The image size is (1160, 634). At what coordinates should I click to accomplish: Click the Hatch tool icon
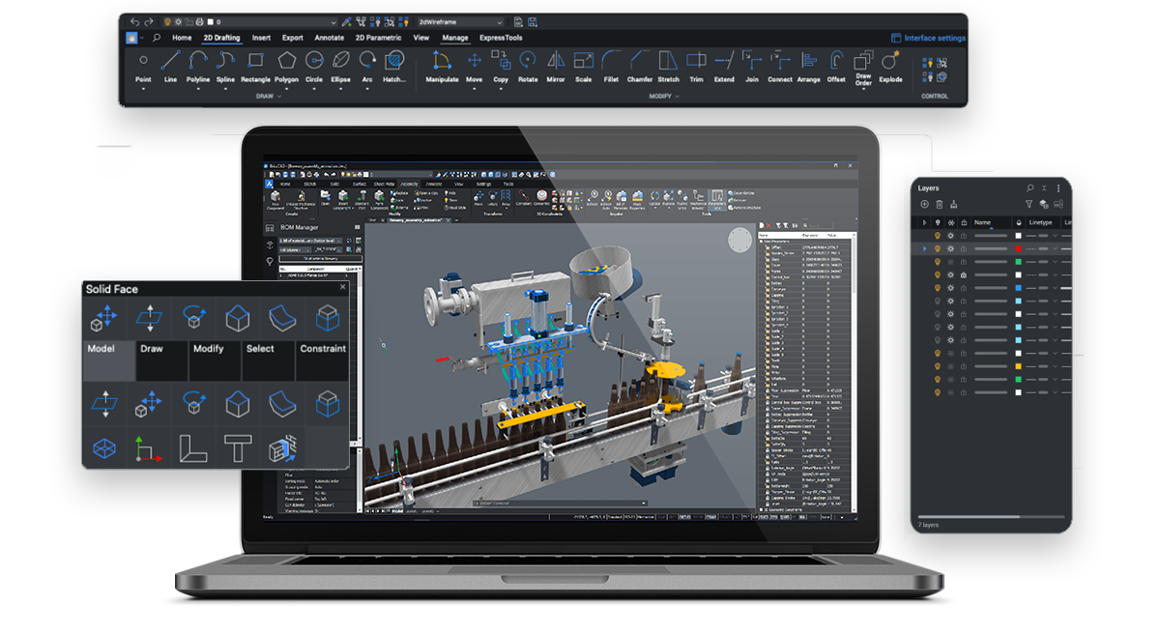coord(393,61)
